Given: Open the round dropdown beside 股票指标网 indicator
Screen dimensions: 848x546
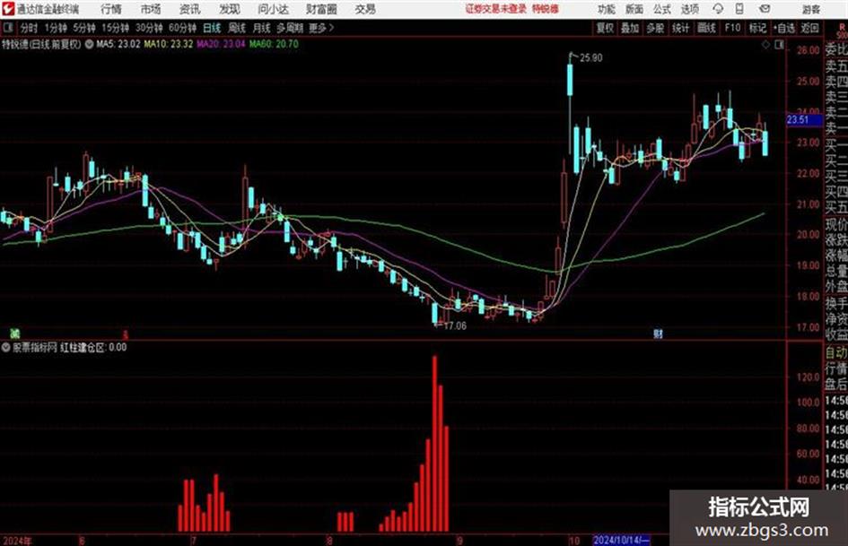Looking at the screenshot, I should pyautogui.click(x=6, y=347).
